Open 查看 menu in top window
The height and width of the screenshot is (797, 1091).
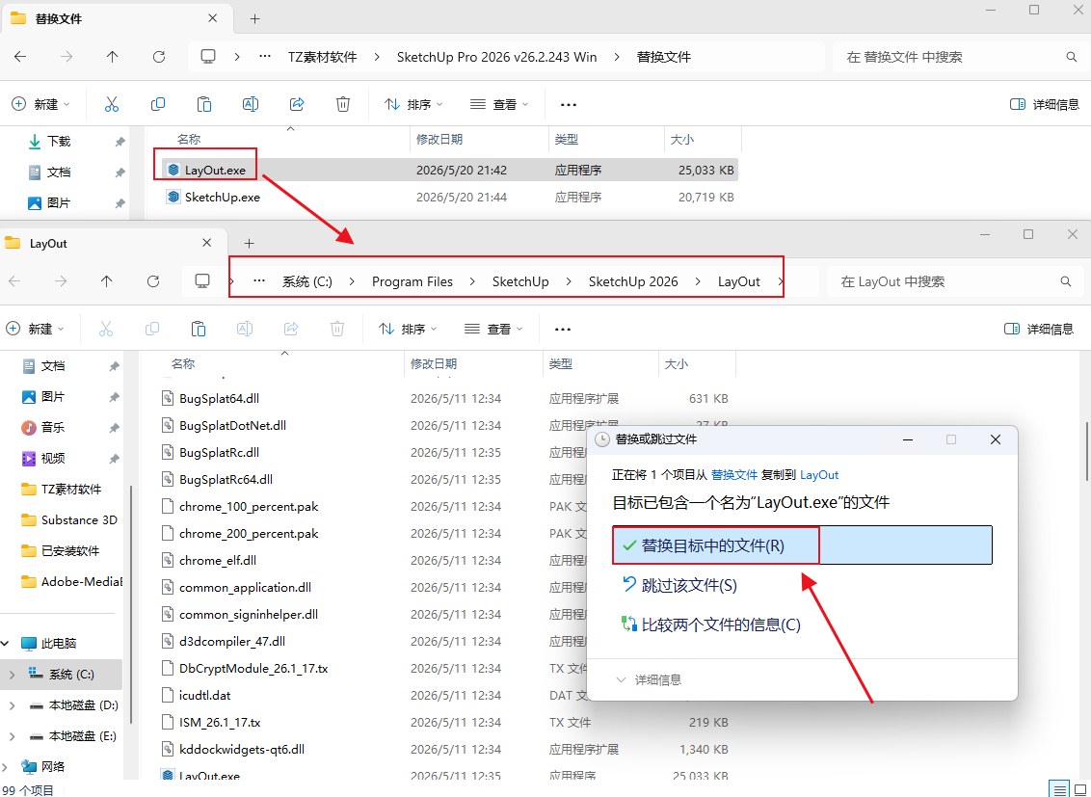(x=499, y=104)
